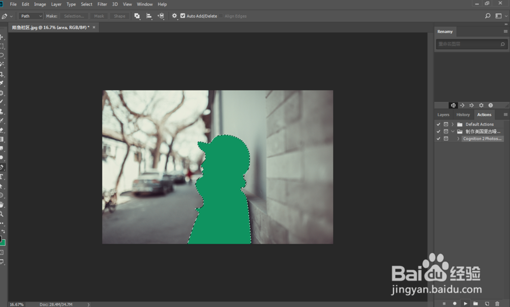
Task: Expand the Default Actions folder
Action: click(452, 124)
